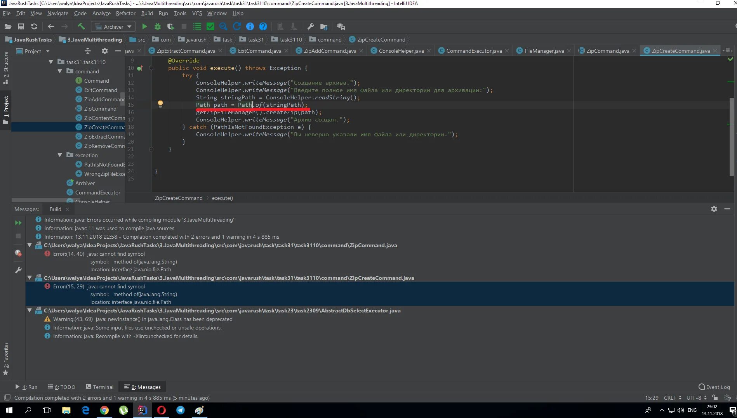Image resolution: width=737 pixels, height=418 pixels.
Task: Open Project Structure folder icon
Action: (324, 26)
